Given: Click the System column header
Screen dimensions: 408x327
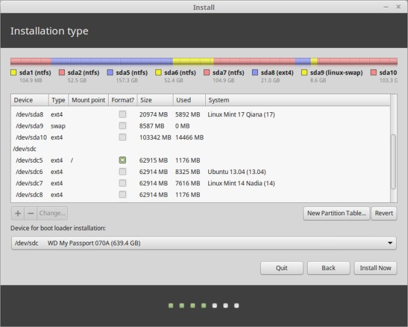Looking at the screenshot, I should click(x=298, y=100).
